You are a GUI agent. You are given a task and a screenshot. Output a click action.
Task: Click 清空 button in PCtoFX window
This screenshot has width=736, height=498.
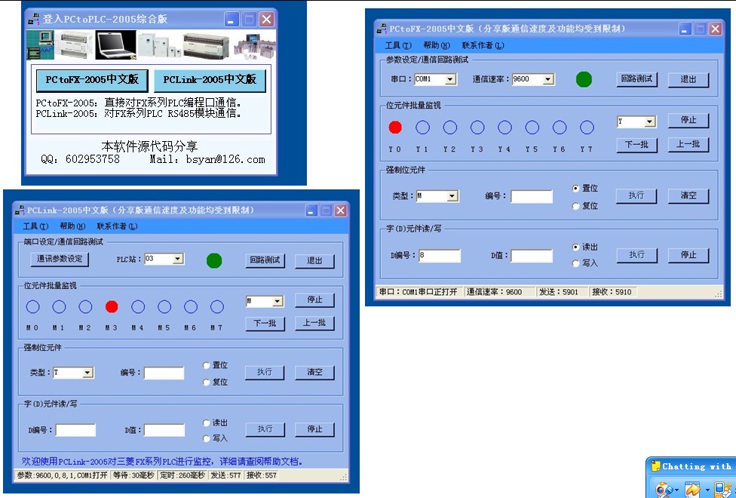click(688, 195)
